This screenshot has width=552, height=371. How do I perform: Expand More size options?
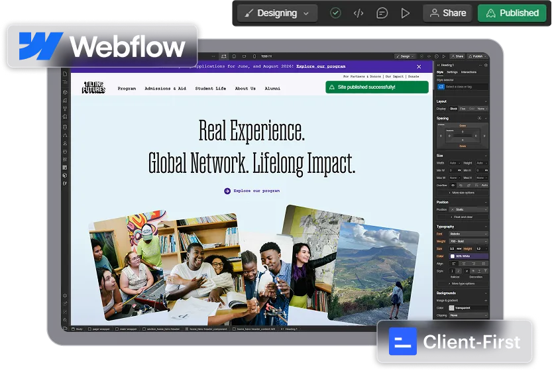[462, 193]
